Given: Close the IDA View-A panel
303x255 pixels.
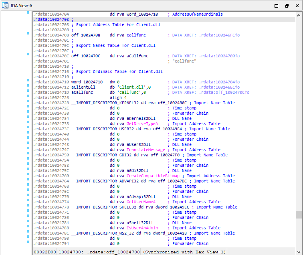Looking at the screenshot, I should [x=297, y=6].
